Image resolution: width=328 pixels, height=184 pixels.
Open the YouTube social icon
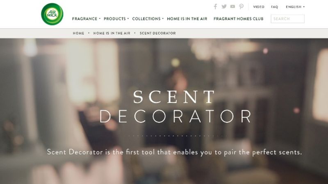[232, 7]
